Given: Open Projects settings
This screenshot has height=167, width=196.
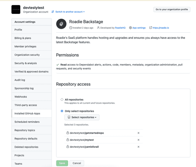Looking at the screenshot, I should pyautogui.click(x=32, y=155).
